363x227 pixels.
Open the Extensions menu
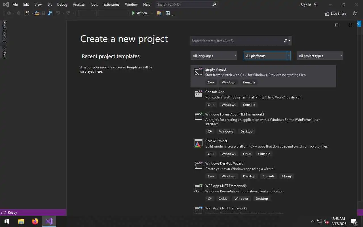[x=111, y=5]
